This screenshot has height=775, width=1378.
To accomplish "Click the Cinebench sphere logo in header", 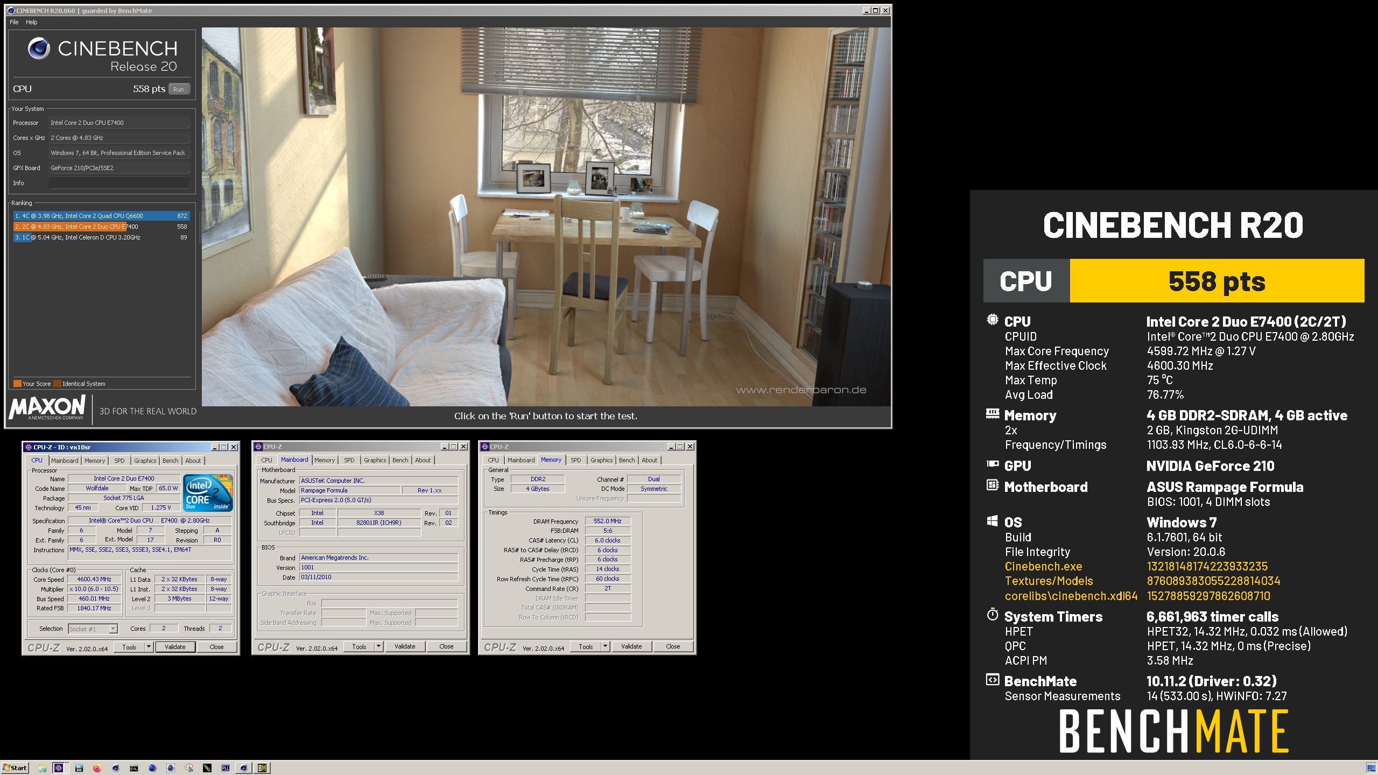I will click(x=39, y=48).
